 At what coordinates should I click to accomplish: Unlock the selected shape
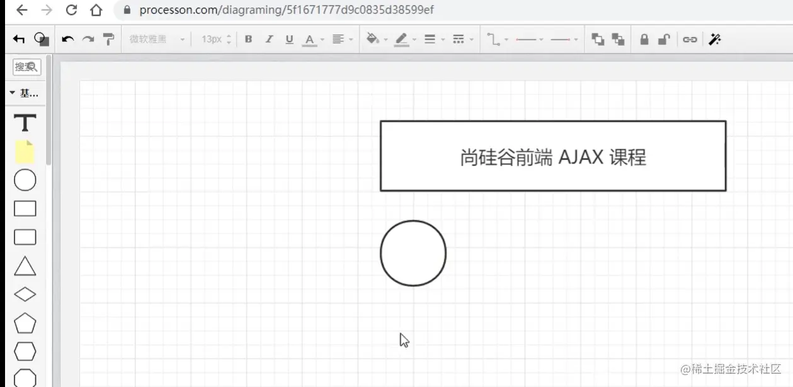click(x=663, y=39)
